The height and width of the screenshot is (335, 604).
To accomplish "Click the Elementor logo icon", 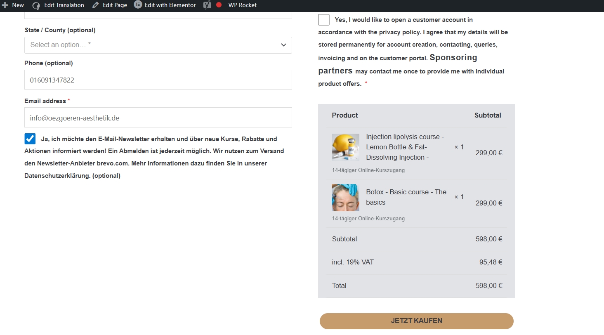I will [138, 5].
